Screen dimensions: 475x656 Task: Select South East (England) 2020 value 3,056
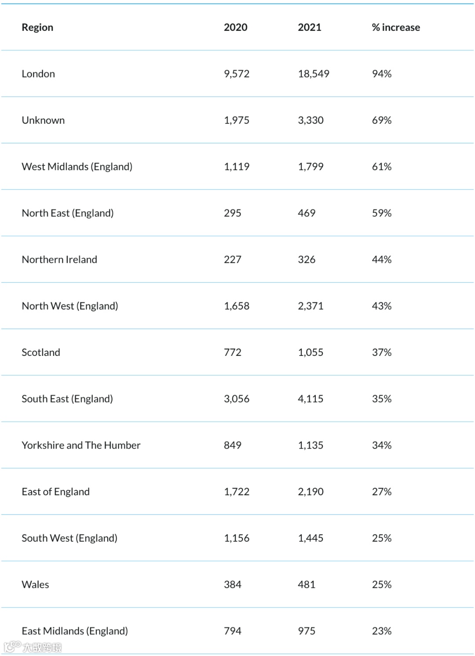pyautogui.click(x=236, y=399)
